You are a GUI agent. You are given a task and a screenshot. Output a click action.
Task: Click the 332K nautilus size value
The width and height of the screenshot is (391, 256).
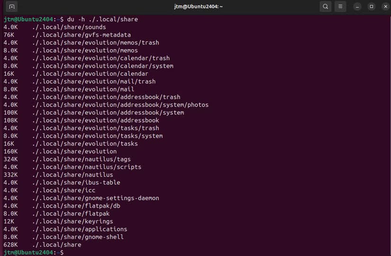pos(10,175)
